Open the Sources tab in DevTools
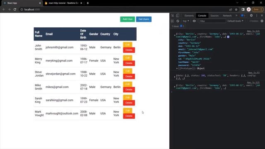Screen dimensions: 265x149 (214, 16)
